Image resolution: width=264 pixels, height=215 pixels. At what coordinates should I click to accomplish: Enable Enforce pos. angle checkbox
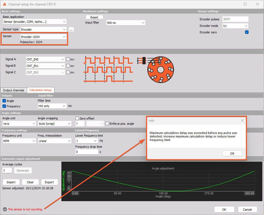click(x=107, y=124)
